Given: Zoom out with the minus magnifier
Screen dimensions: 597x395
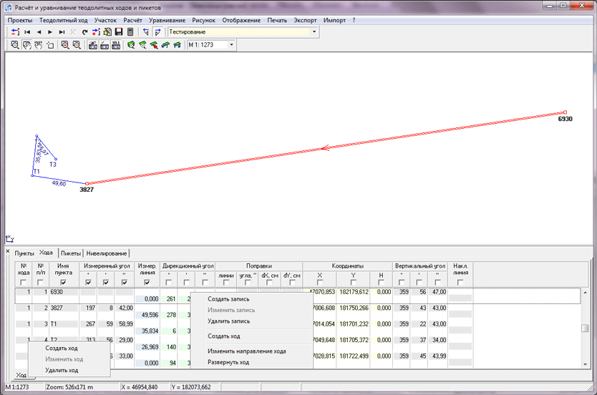Looking at the screenshot, I should pyautogui.click(x=77, y=45).
